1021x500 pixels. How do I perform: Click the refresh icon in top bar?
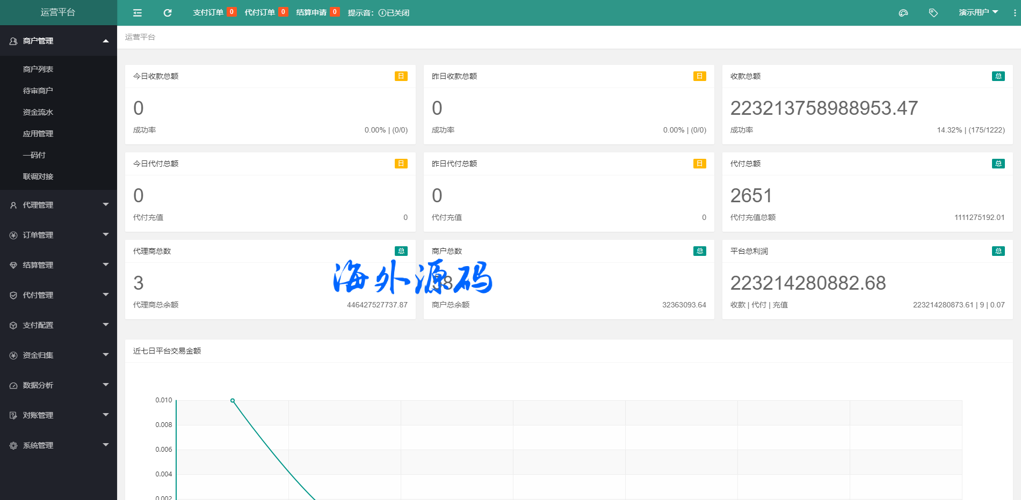168,13
